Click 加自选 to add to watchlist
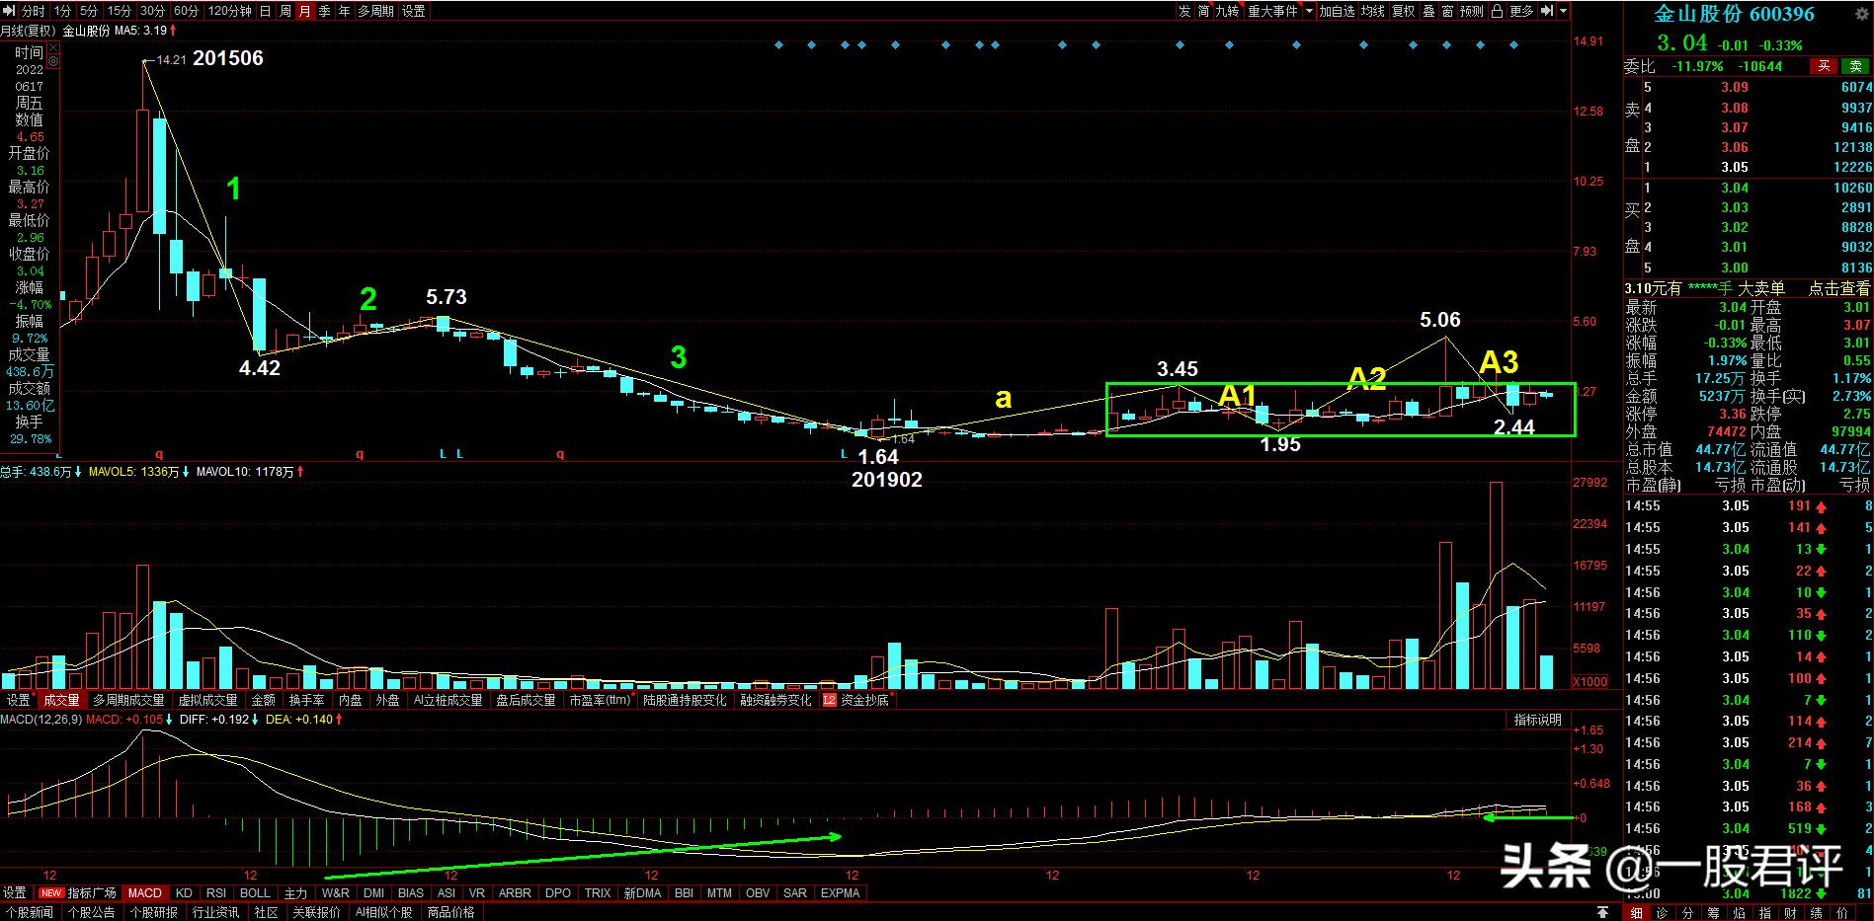This screenshot has width=1874, height=921. click(x=1337, y=11)
